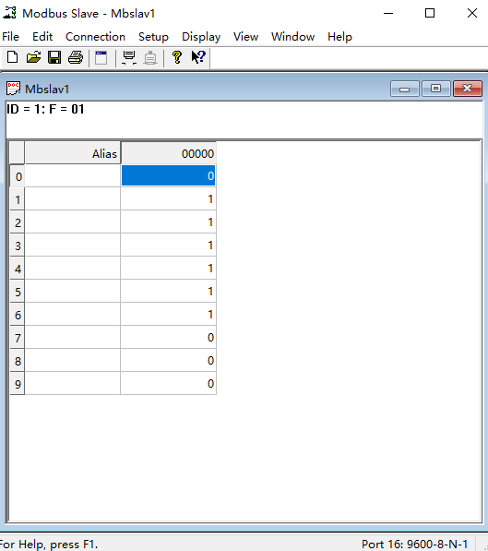Click 'For Help, press F1.' status text
The image size is (488, 551).
pos(49,545)
